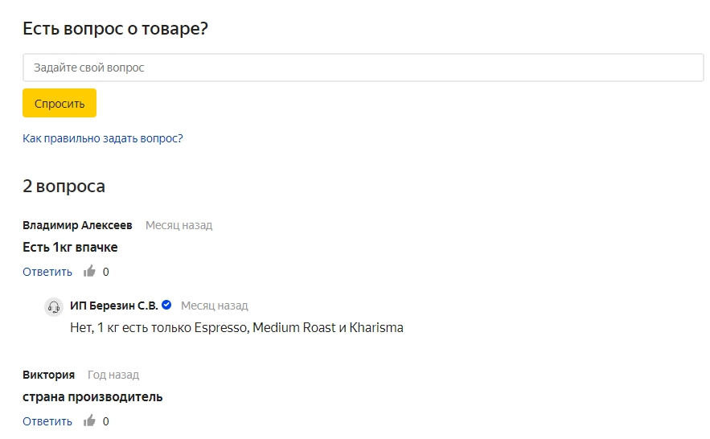Click the headset avatar of ИП Березин
Viewport: 710px width, 439px height.
coord(53,307)
